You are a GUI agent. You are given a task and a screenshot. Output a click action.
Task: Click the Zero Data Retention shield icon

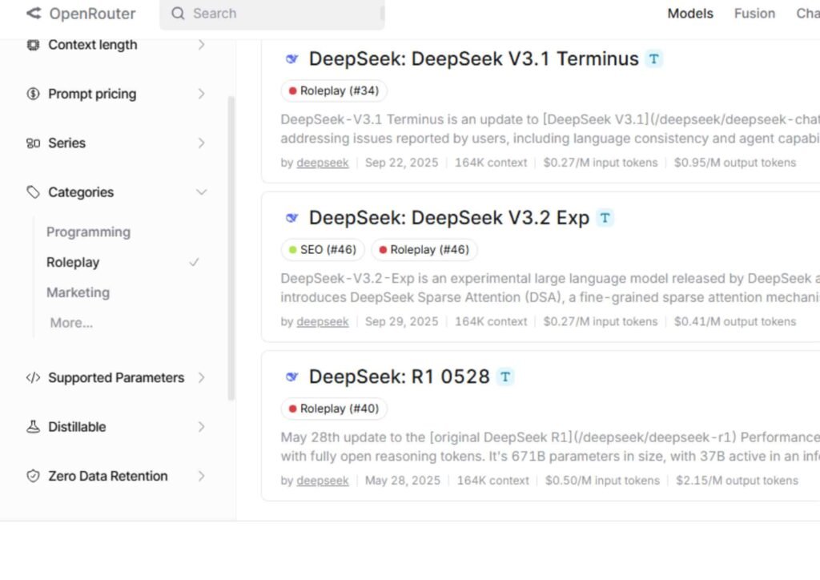33,476
